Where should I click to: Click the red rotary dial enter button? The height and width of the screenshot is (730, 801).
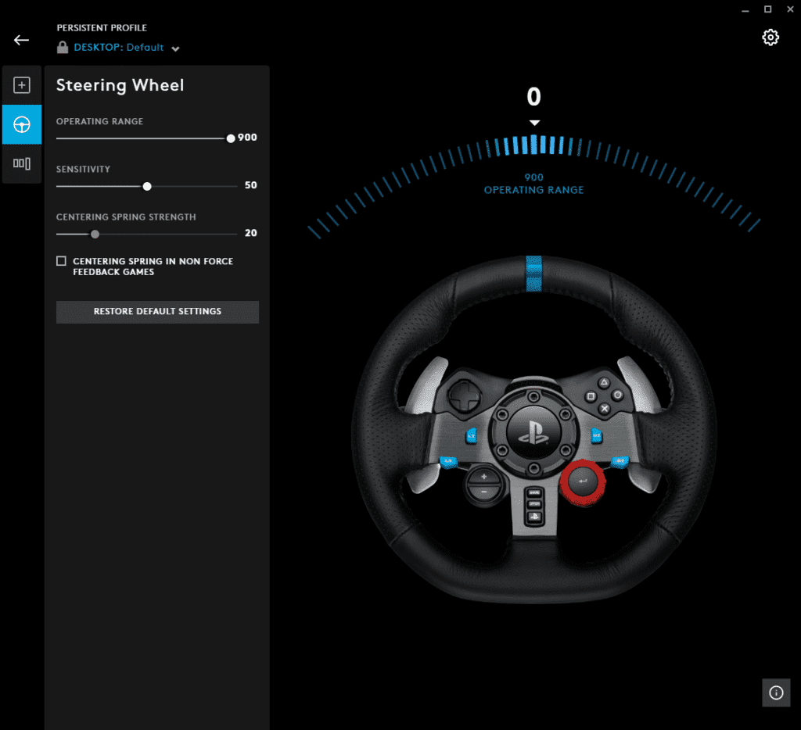(582, 482)
